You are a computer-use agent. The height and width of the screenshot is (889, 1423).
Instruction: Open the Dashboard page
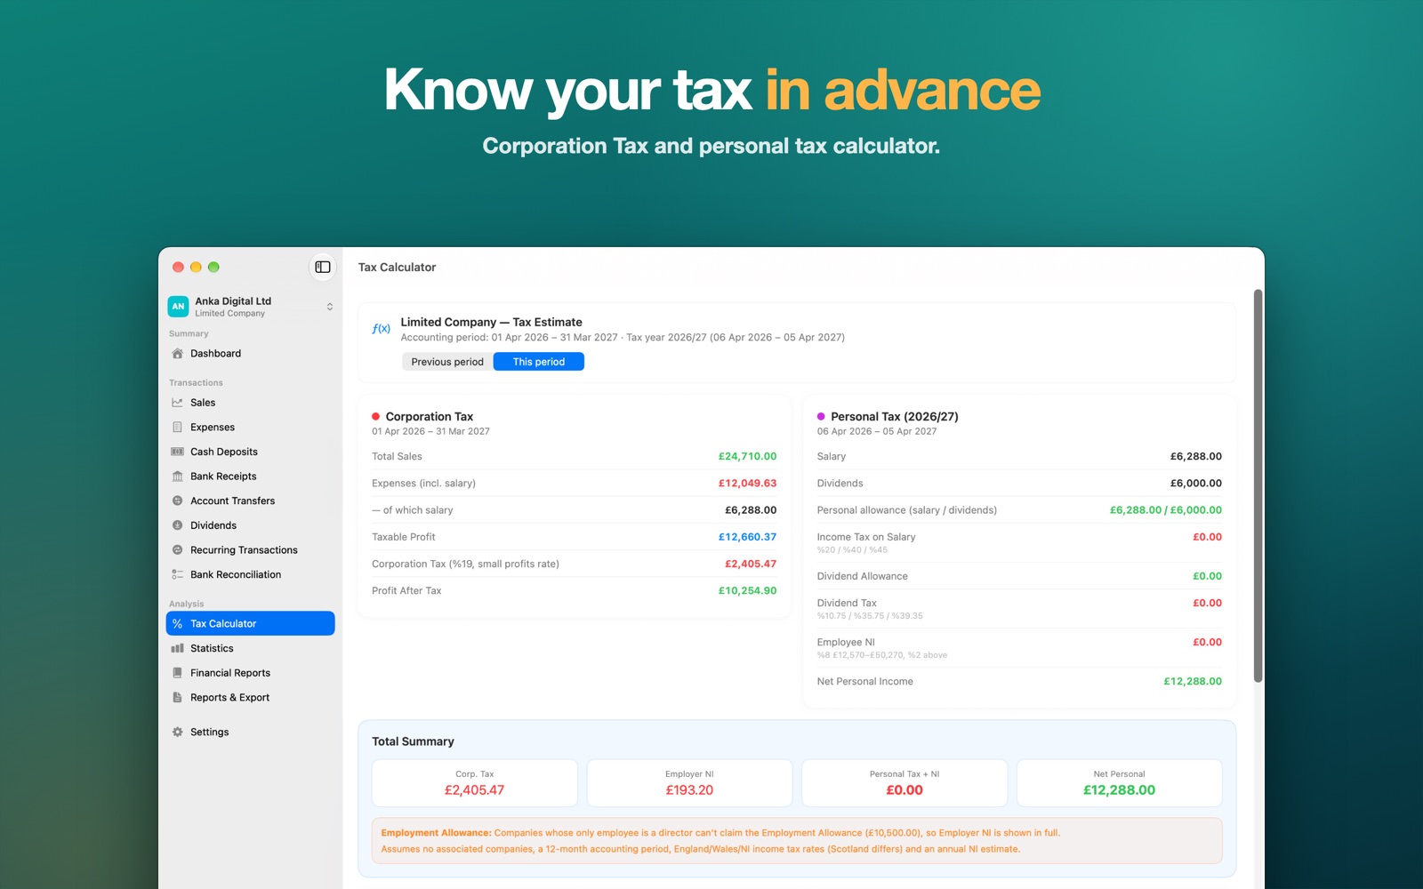coord(250,354)
